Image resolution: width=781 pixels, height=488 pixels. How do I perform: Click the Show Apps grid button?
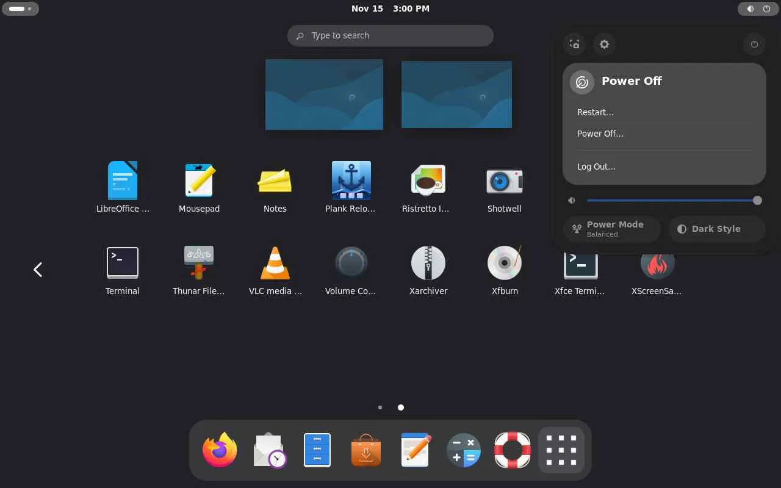point(561,450)
